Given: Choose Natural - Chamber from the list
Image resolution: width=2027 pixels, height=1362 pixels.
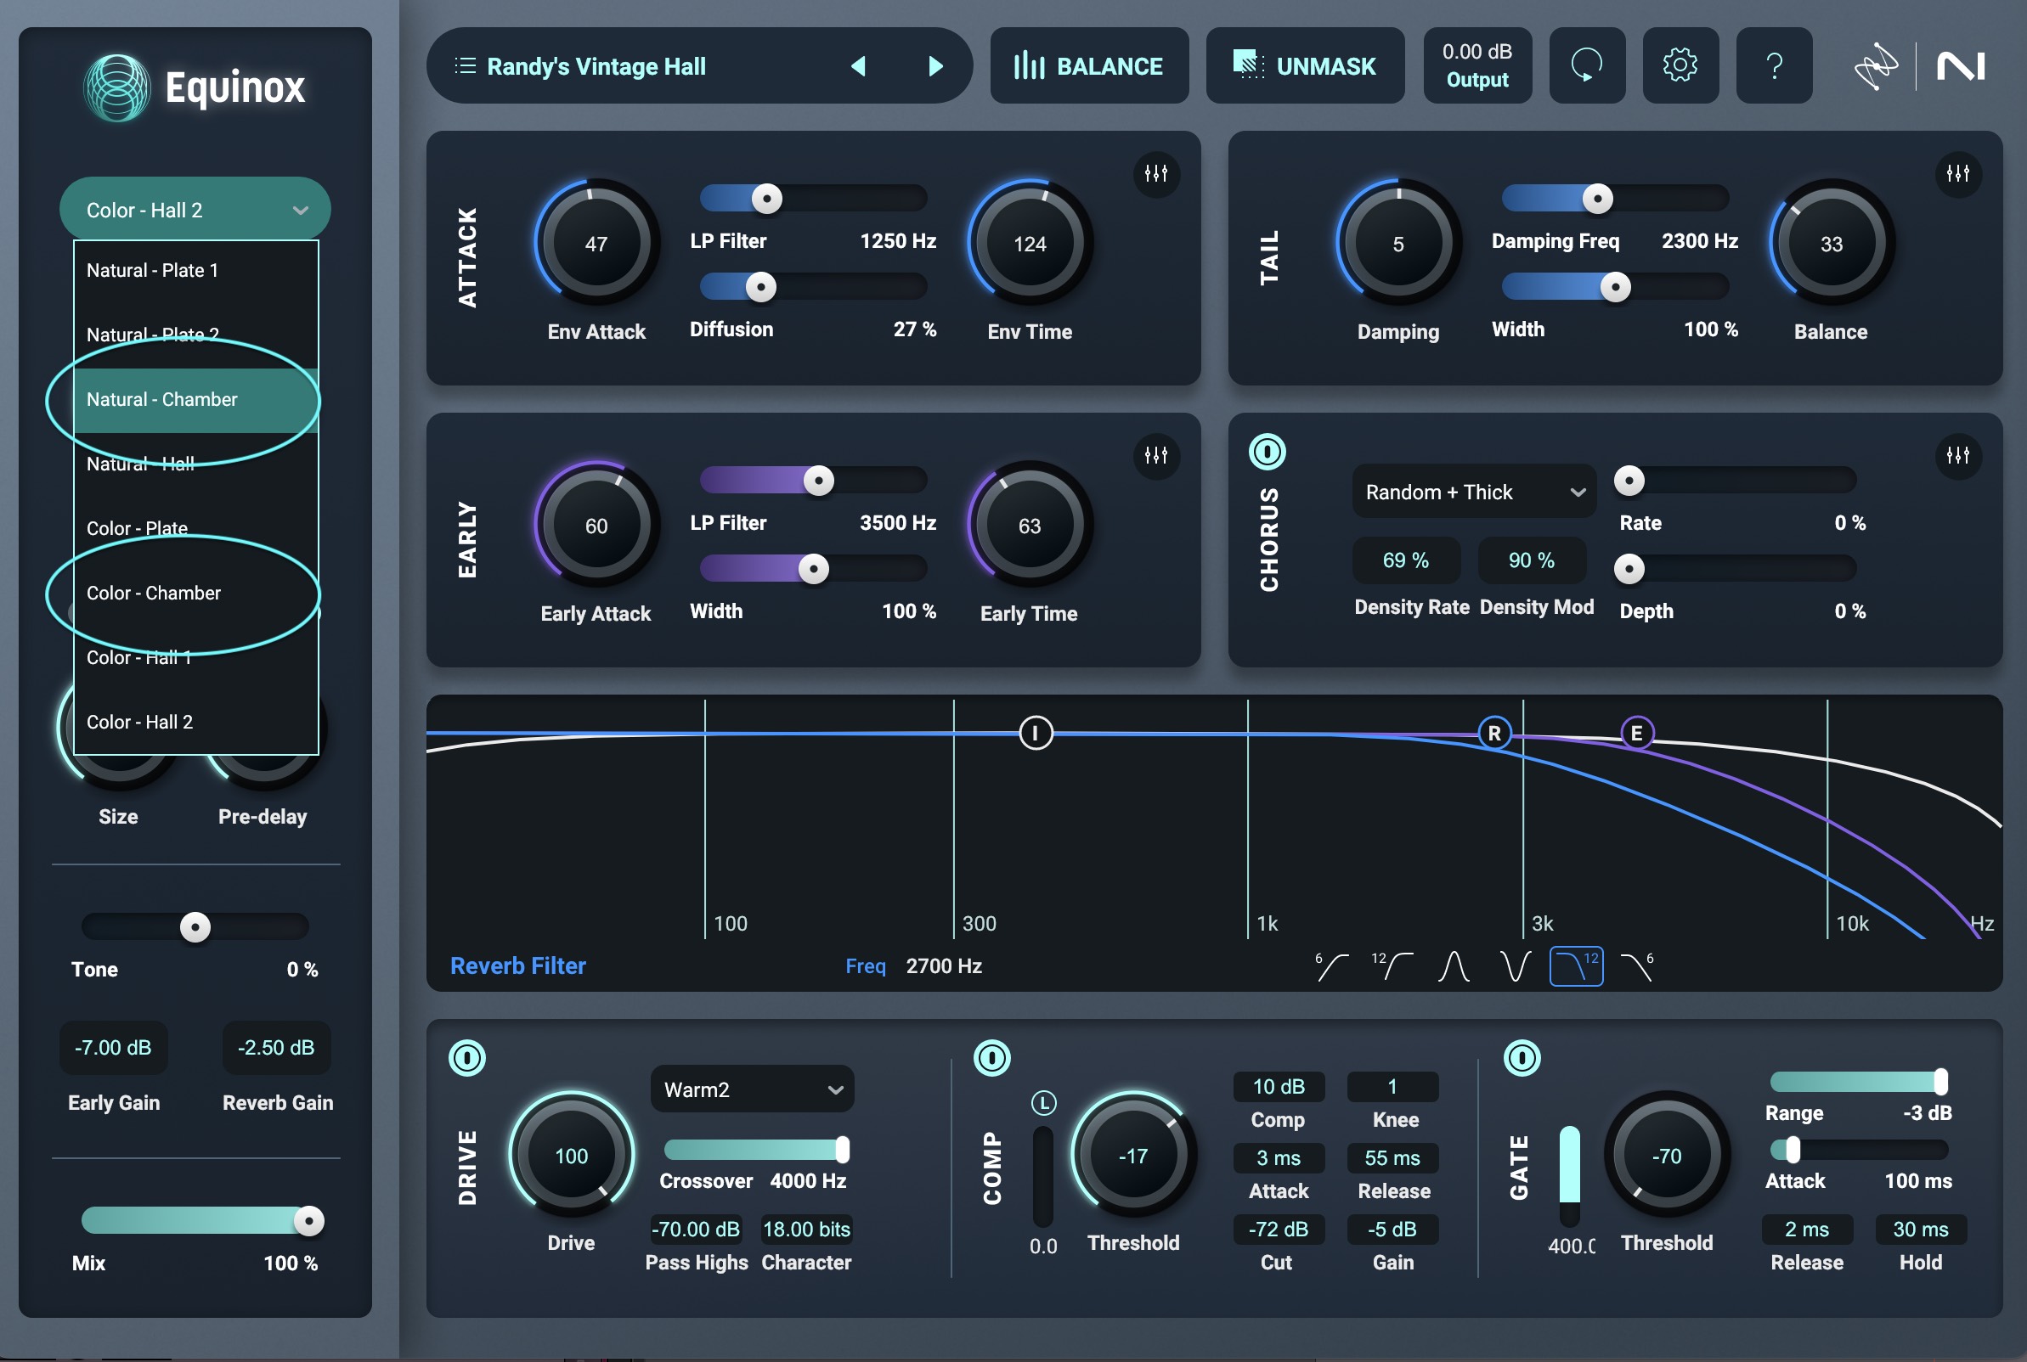Looking at the screenshot, I should 196,400.
